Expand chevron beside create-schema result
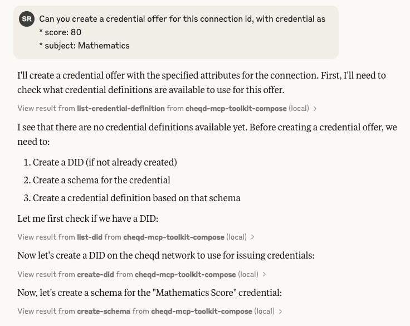The image size is (410, 326). pos(280,312)
